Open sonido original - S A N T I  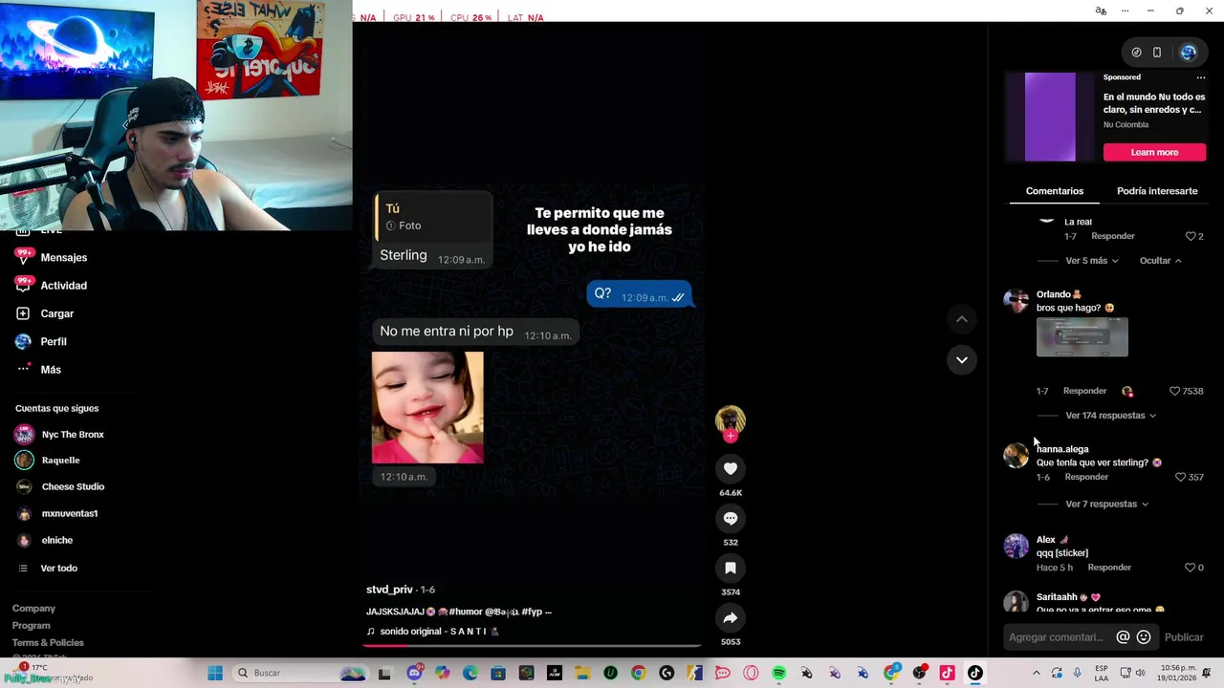[x=432, y=632]
